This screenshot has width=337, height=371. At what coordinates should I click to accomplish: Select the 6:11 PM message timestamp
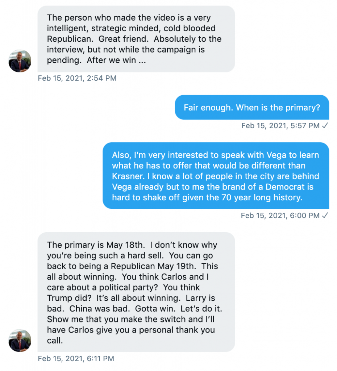tap(76, 359)
